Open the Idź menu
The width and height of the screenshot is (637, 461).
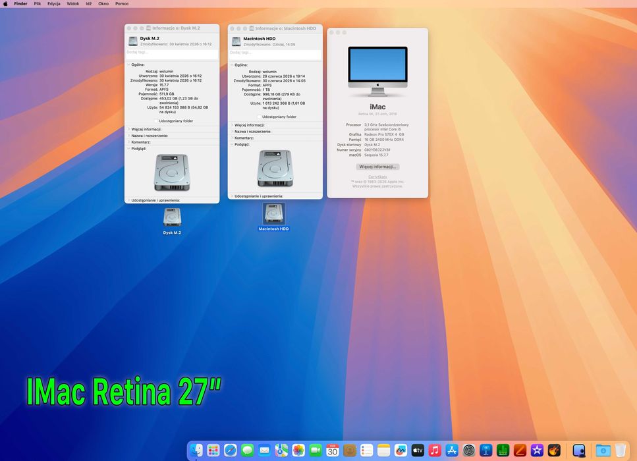[x=88, y=4]
